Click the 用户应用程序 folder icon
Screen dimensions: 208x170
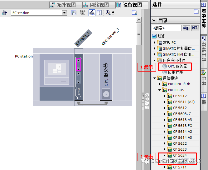160,60
